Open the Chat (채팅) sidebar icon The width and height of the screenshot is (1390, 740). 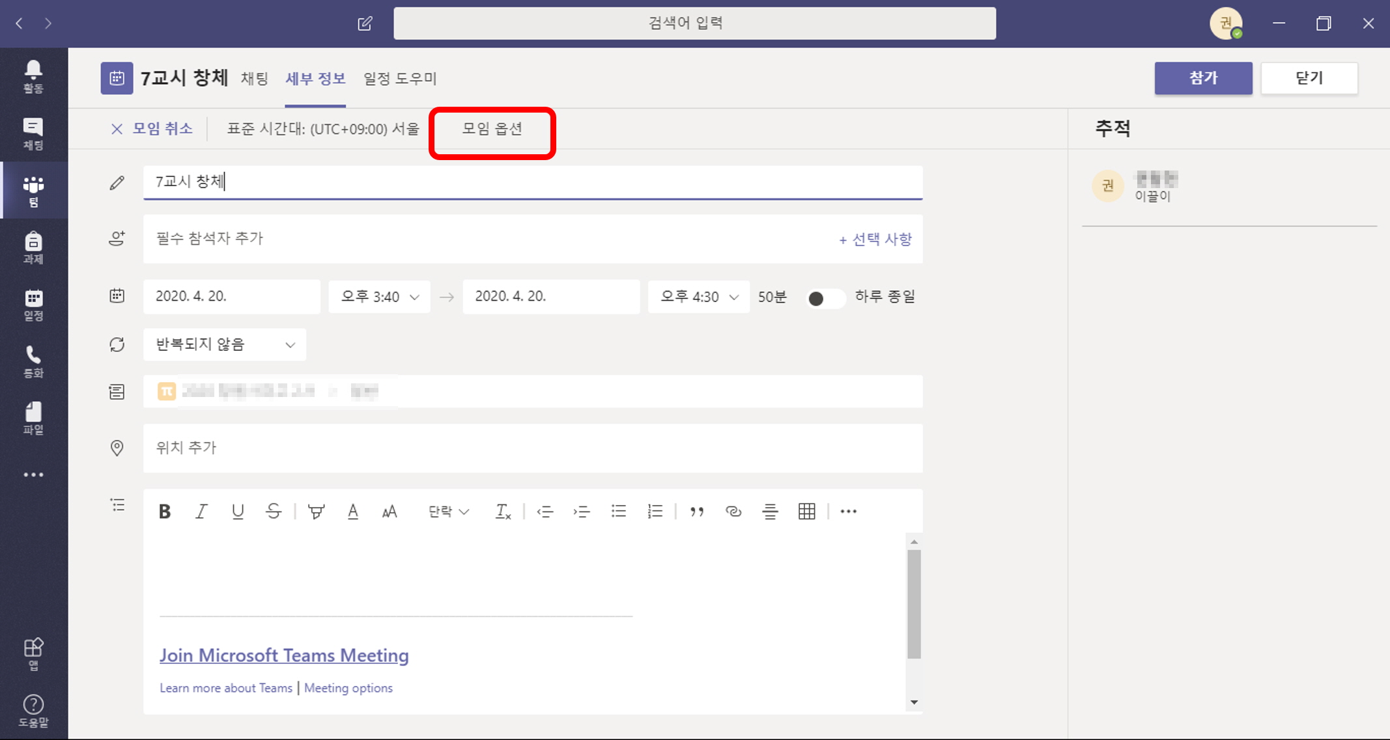pos(33,133)
